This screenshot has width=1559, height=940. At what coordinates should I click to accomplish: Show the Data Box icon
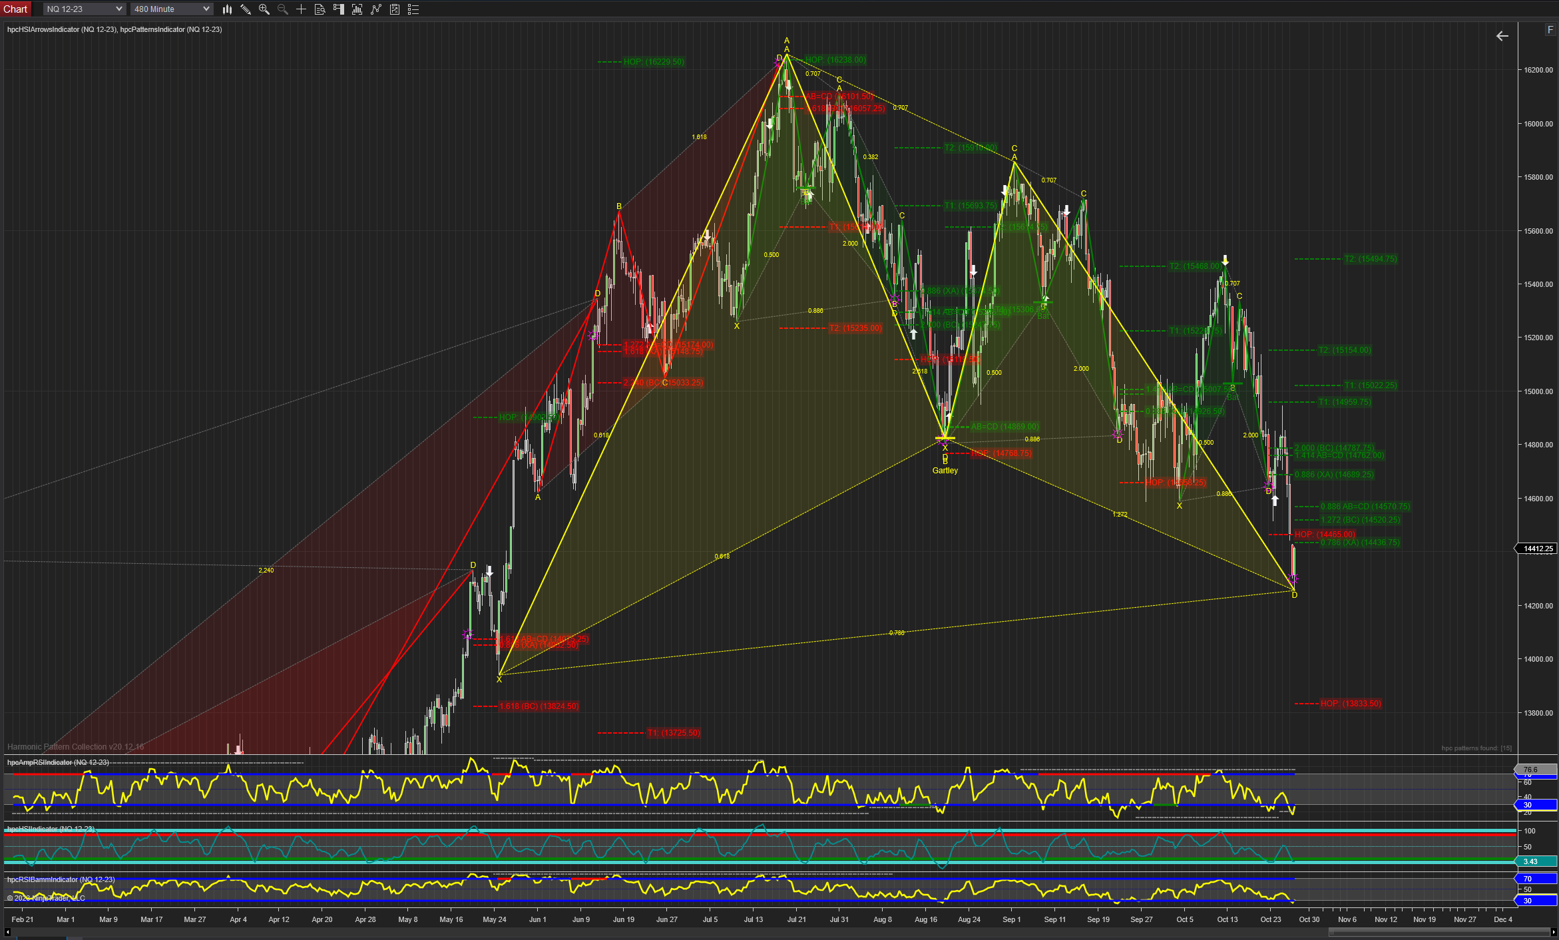(x=320, y=9)
